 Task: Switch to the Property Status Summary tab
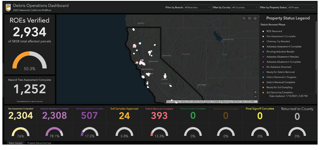pyautogui.click(x=39, y=143)
